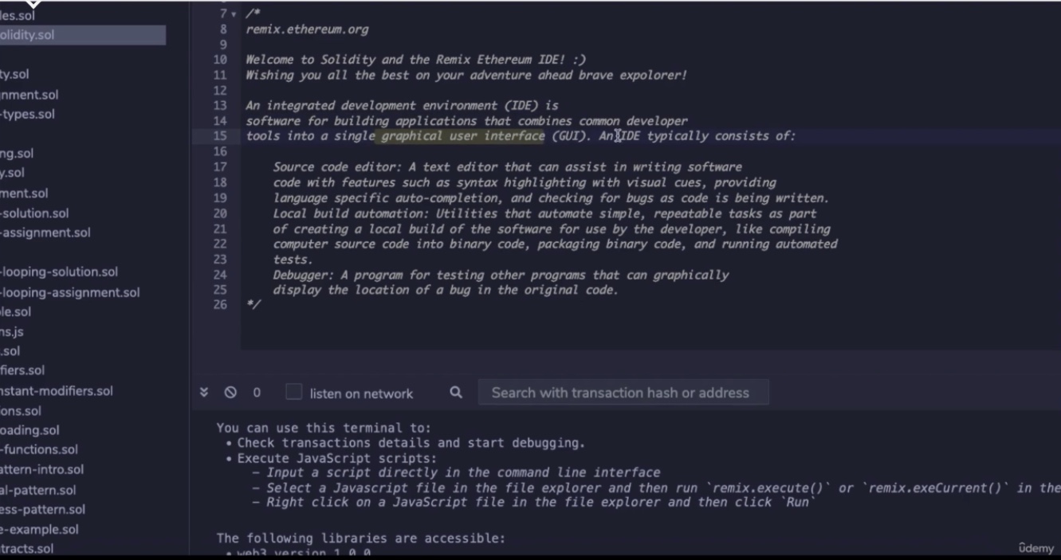Viewport: 1061px width, 560px height.
Task: Enable the listen on network checkbox
Action: (294, 392)
